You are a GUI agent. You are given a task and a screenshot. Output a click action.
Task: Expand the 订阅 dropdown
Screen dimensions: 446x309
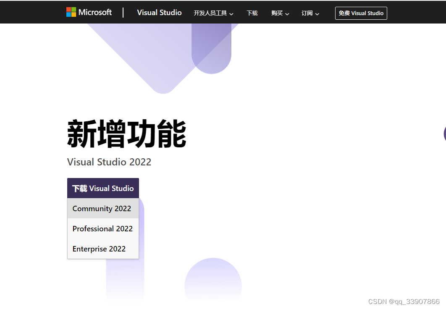click(307, 13)
